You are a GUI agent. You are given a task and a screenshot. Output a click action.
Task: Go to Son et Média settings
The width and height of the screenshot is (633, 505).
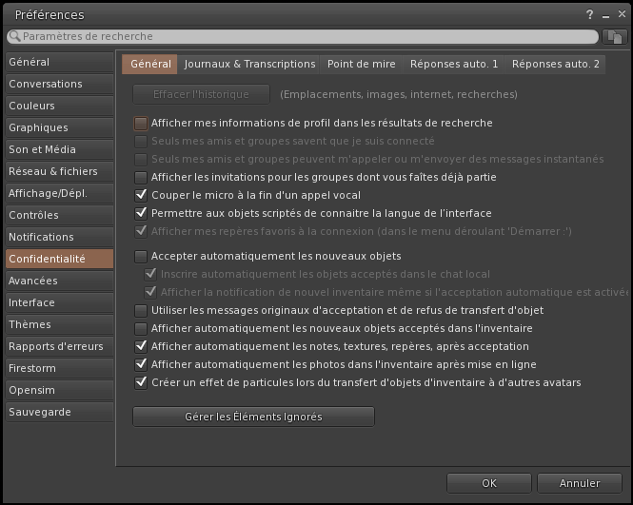[x=42, y=149]
